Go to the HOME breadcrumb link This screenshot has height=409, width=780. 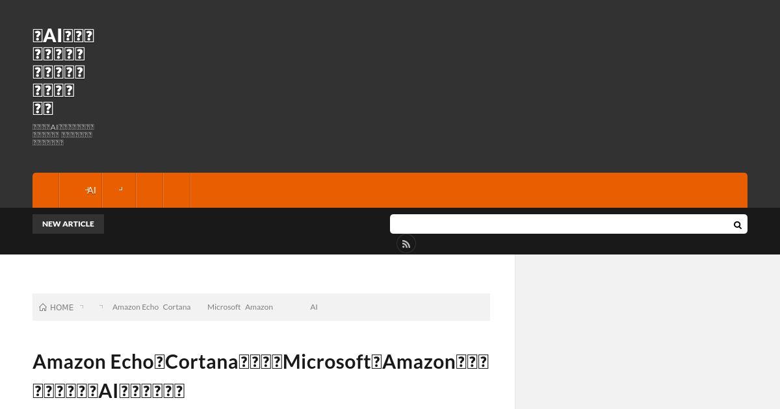(x=62, y=308)
